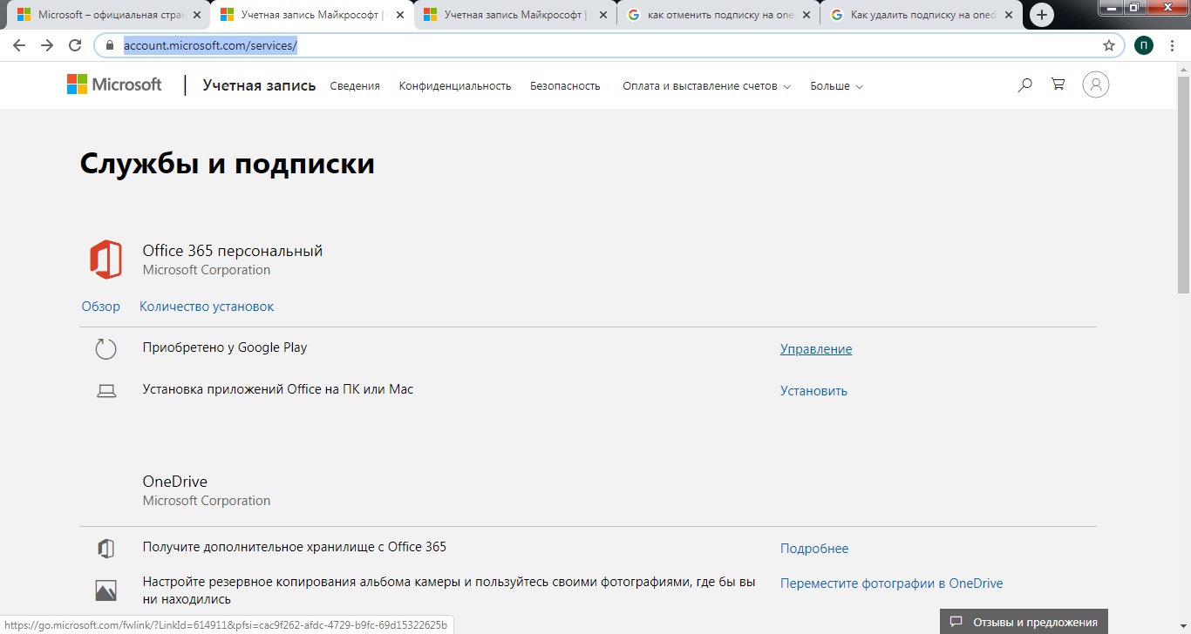
Task: Open the site search magnifier
Action: 1025,84
